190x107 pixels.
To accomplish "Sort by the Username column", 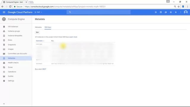I will (40, 41).
